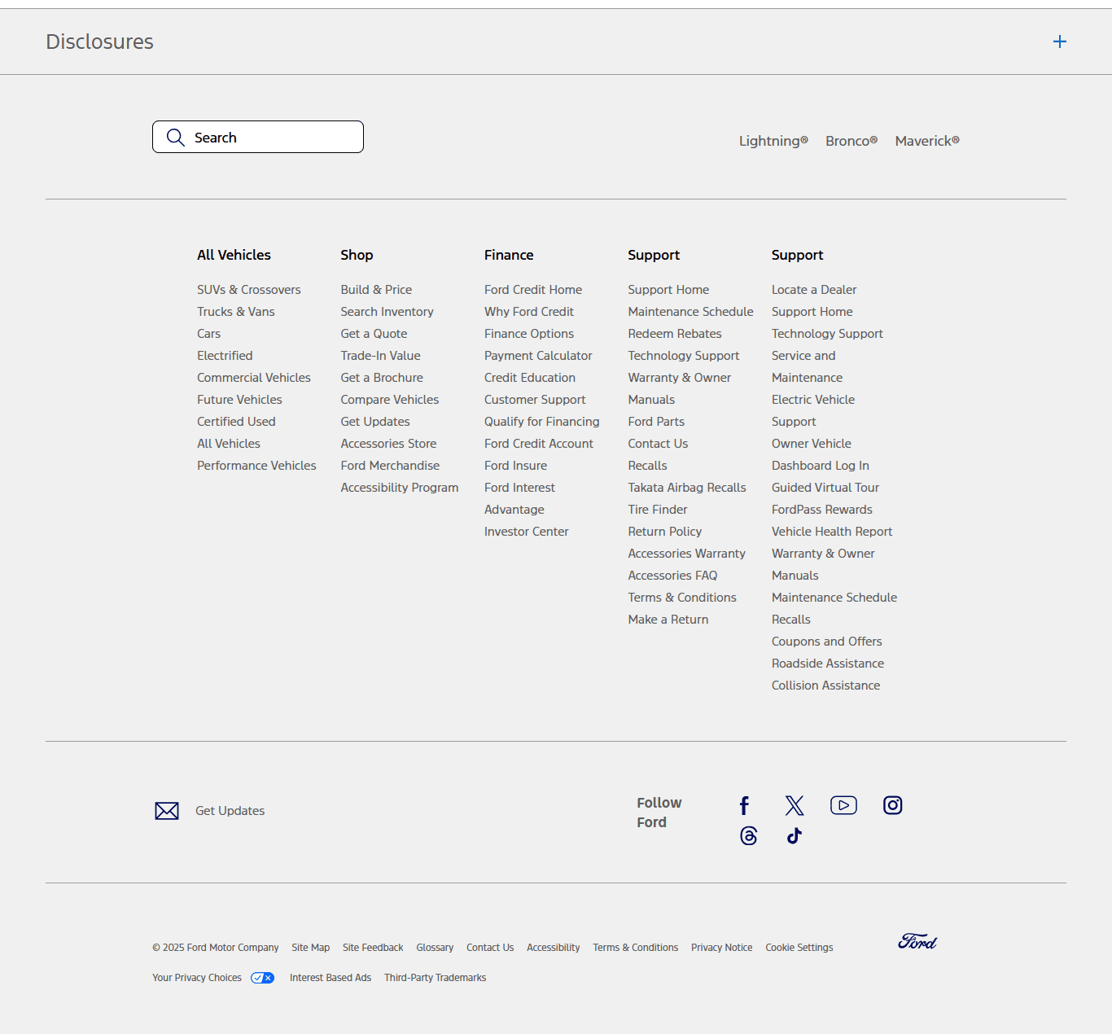Viewport: 1112px width, 1034px height.
Task: Click the envelope email icon
Action: tap(167, 811)
